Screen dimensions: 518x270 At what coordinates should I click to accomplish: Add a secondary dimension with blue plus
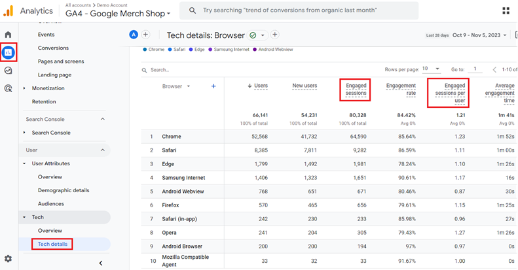[213, 86]
